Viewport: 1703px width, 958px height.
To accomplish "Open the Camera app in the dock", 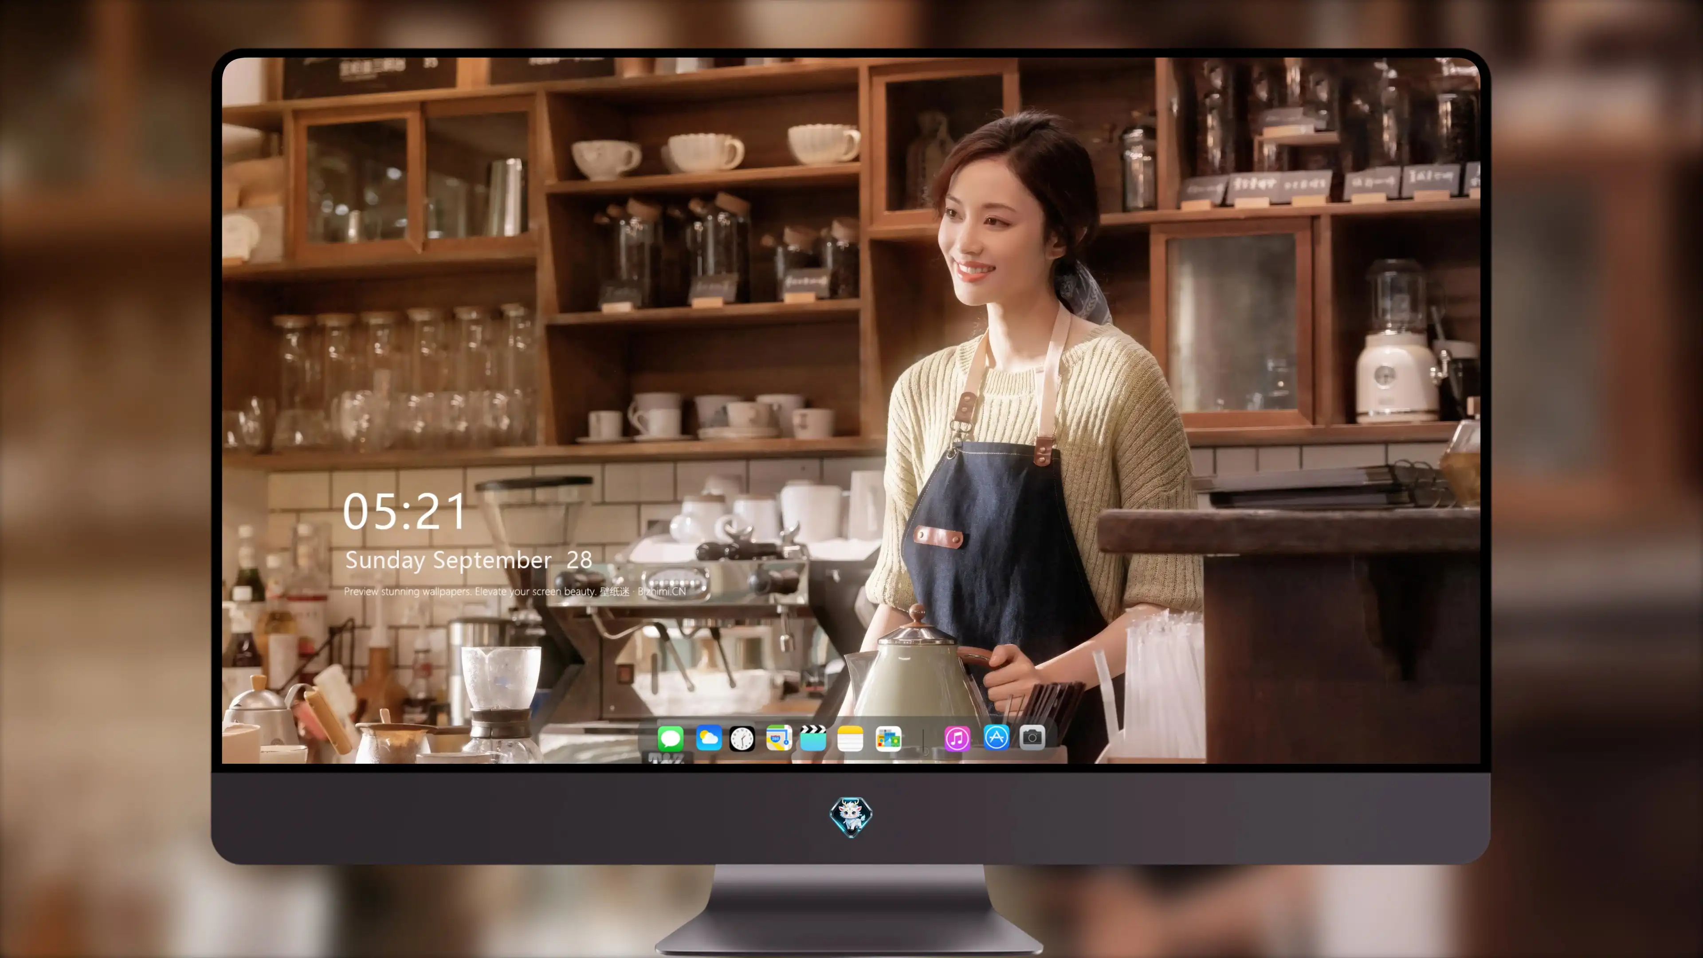I will 1032,737.
